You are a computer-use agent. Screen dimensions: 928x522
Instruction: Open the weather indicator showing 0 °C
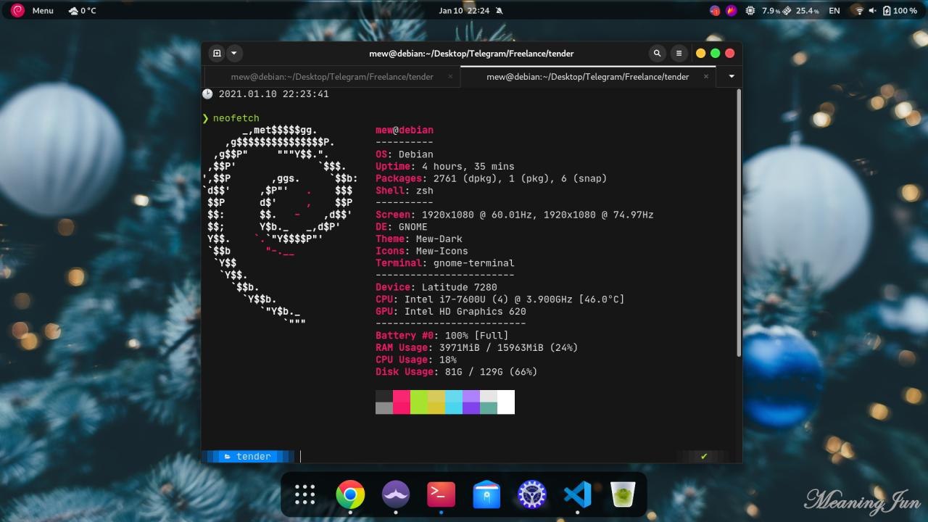(x=82, y=11)
